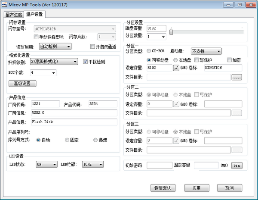
Task: Enable the 干扰检测 checkbox
Action: tap(86, 62)
